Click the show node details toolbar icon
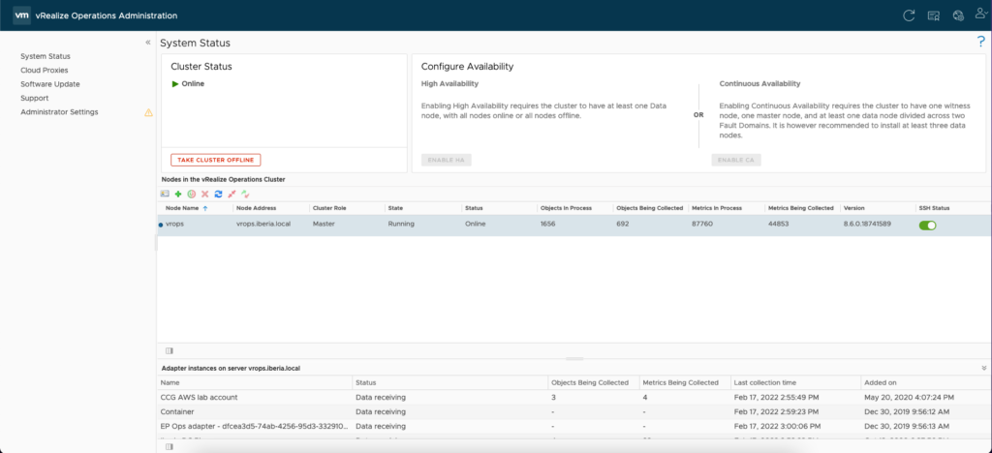This screenshot has height=453, width=992. pos(165,194)
